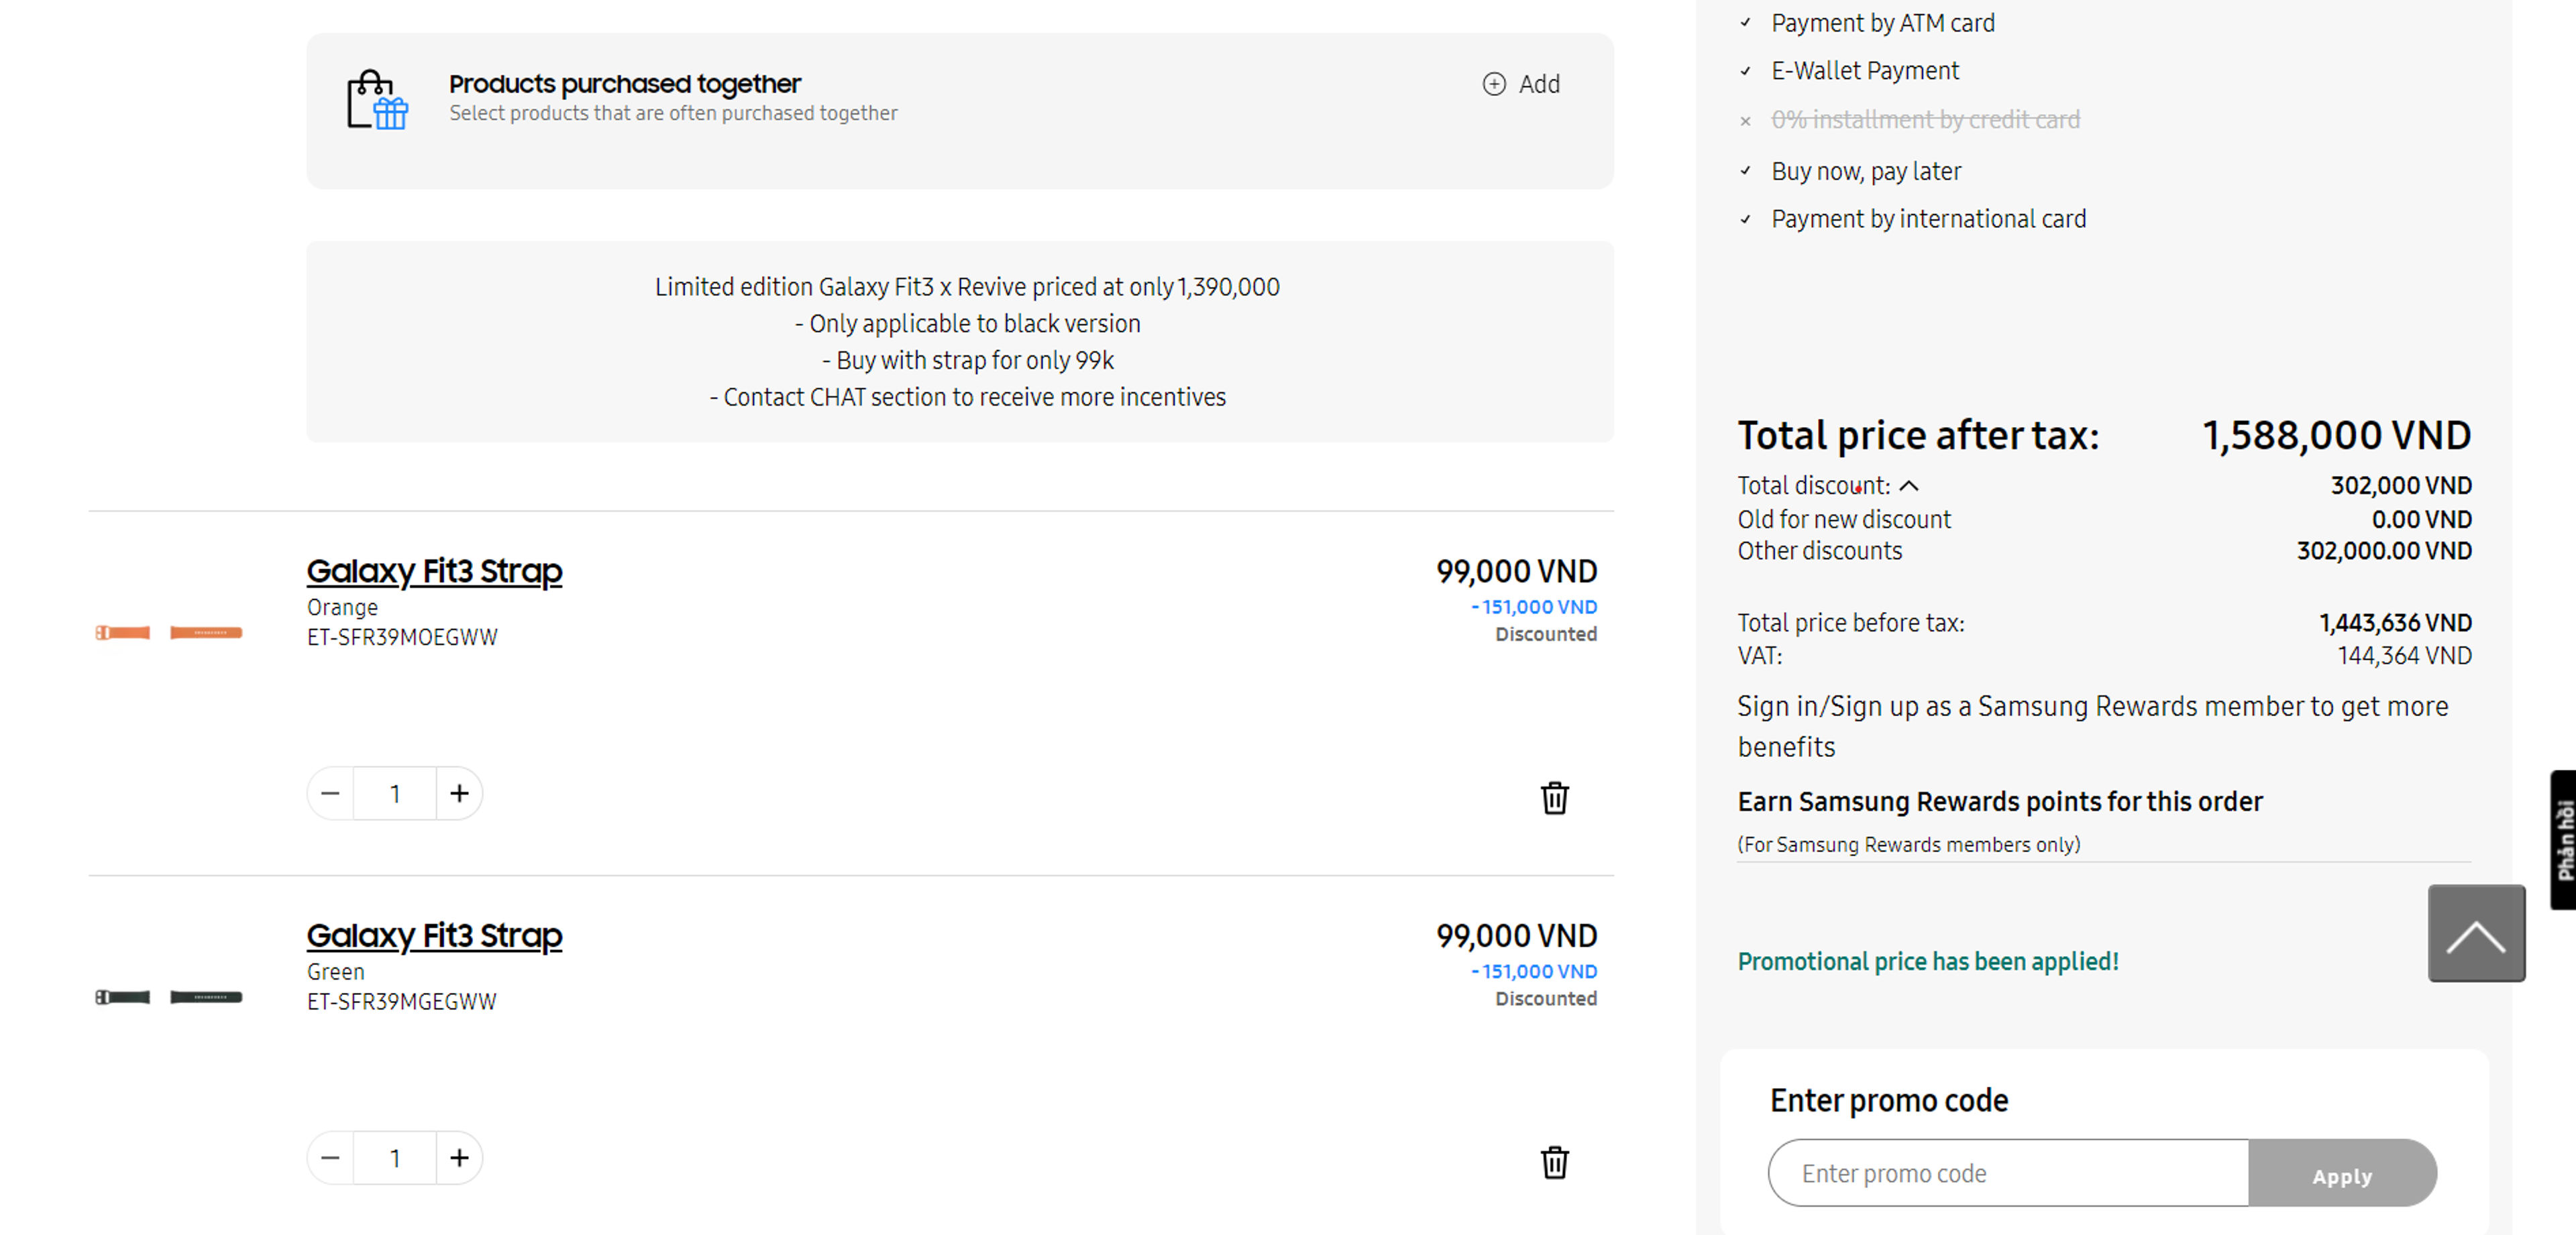Screen dimensions: 2576x1235
Task: Click the green strap product thumbnail
Action: click(x=169, y=997)
